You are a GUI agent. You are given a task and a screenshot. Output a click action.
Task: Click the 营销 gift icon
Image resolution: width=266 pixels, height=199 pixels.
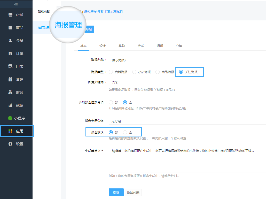click(x=10, y=79)
